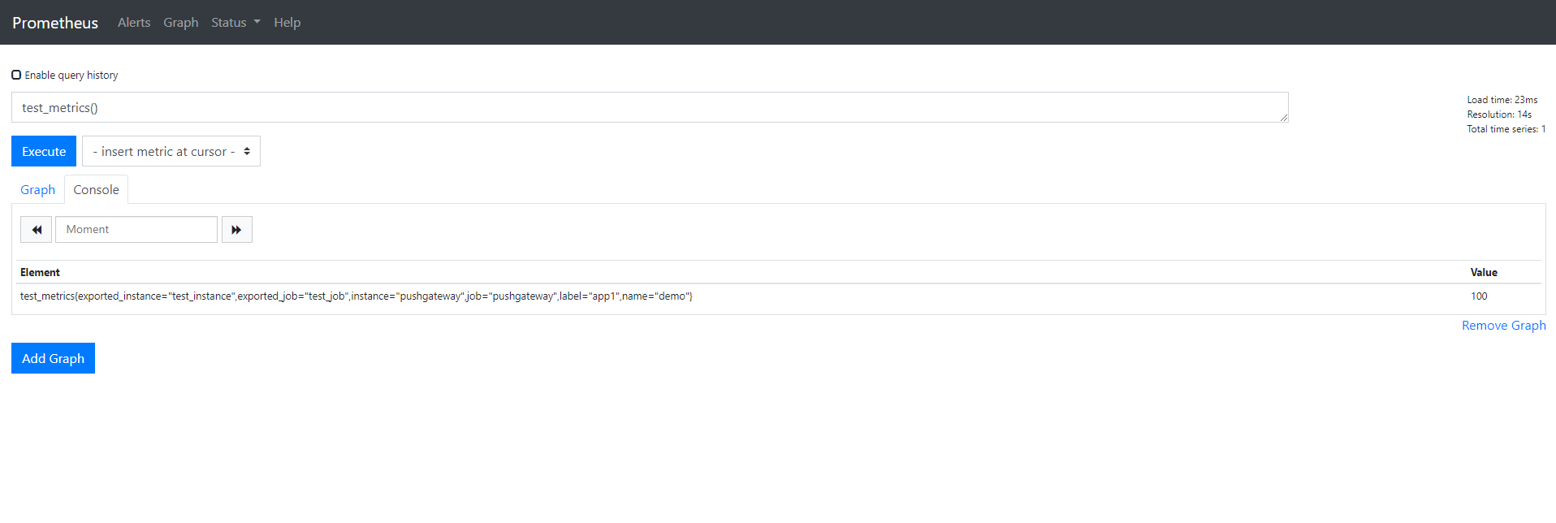
Task: Select the test_metrics element result row
Action: pos(780,296)
